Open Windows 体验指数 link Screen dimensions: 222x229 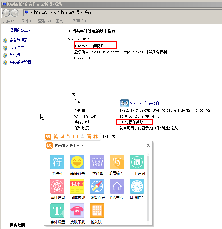point(145,103)
